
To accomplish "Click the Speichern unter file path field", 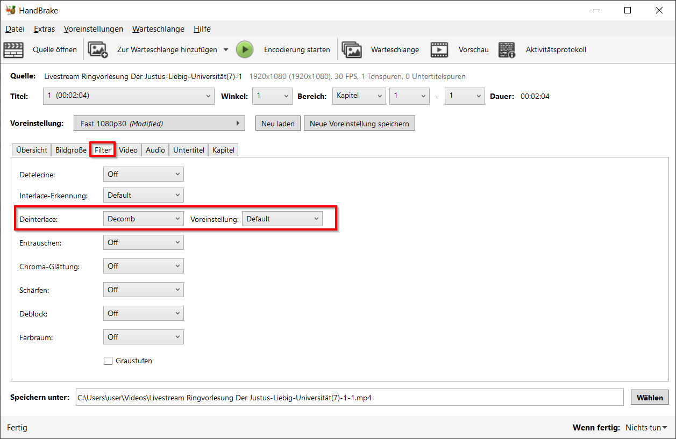I will click(348, 398).
